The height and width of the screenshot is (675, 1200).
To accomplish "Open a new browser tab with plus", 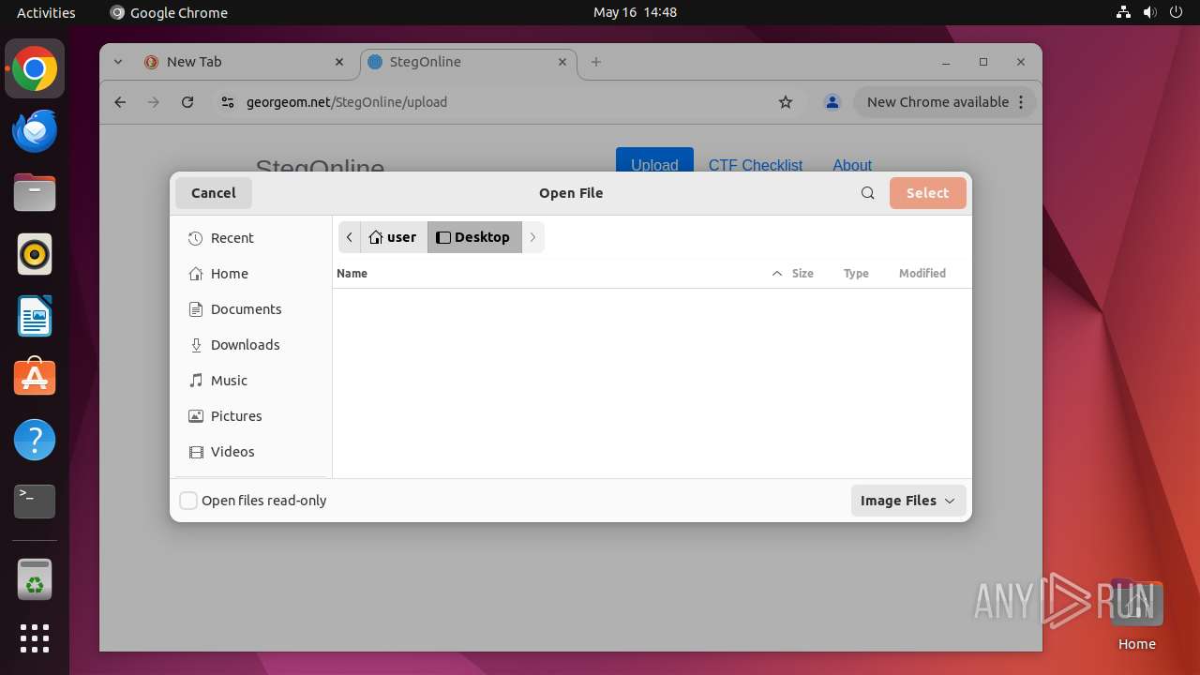I will [x=596, y=62].
